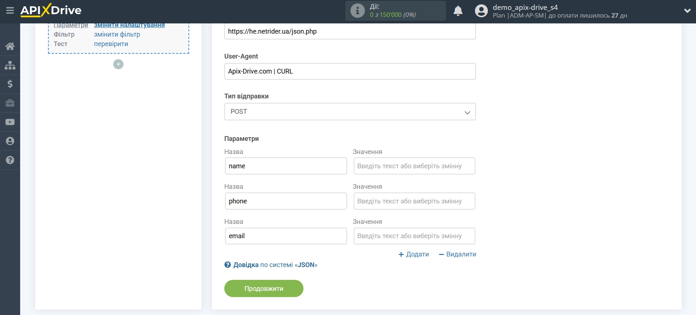Click the User-Agent input field
This screenshot has height=315, width=696.
(350, 71)
